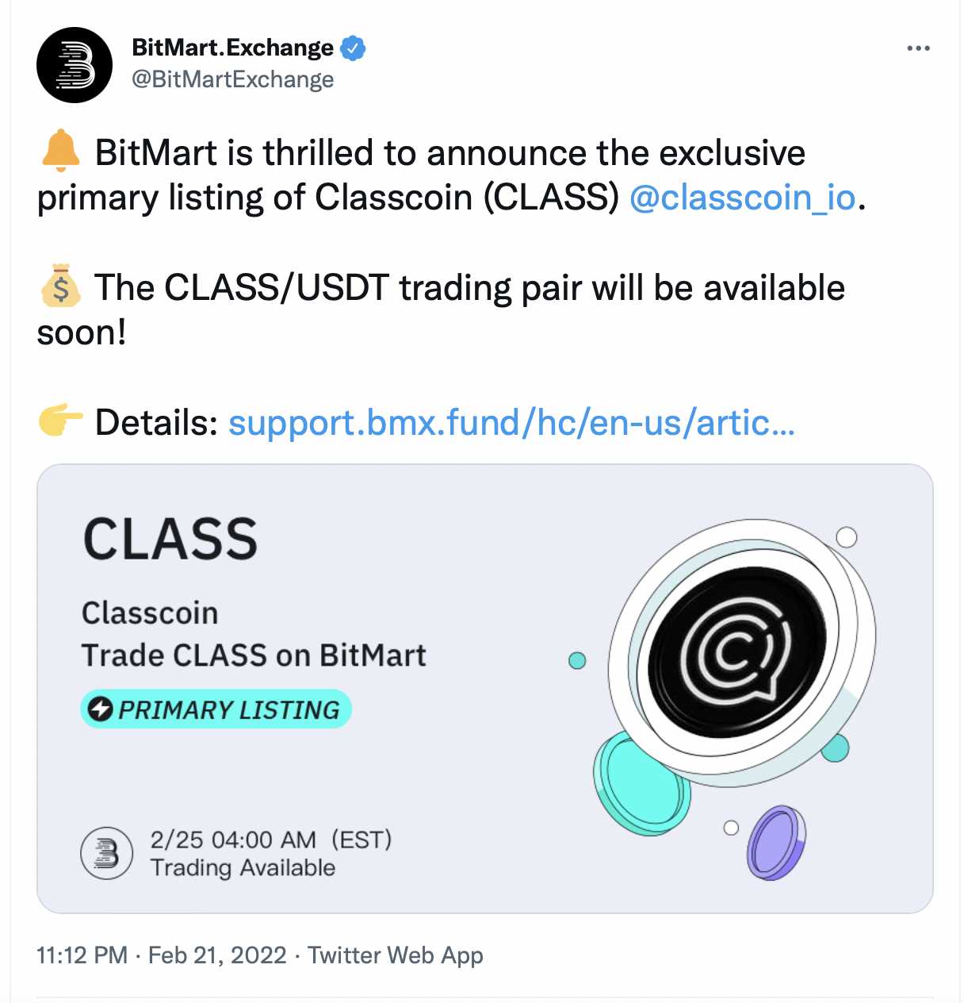Select the @BitMartExchange handle text
Screen dimensions: 964x1003
(232, 79)
